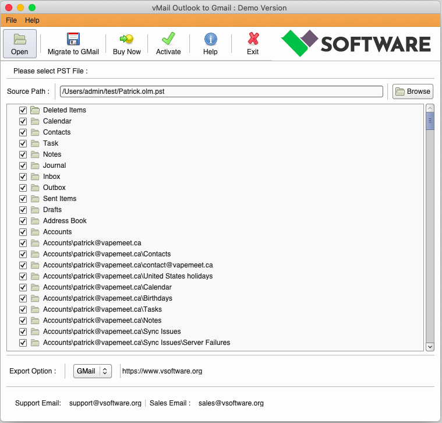Screen dimensions: 442x423
Task: Click the Browse button
Action: [413, 91]
